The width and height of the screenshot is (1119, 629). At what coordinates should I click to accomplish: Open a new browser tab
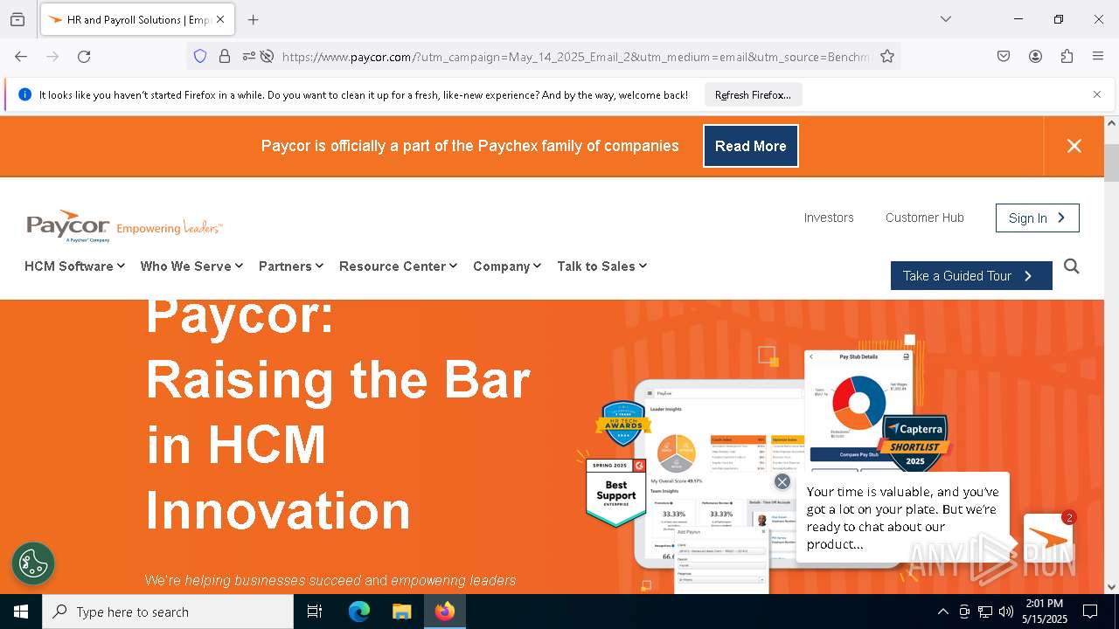253,19
